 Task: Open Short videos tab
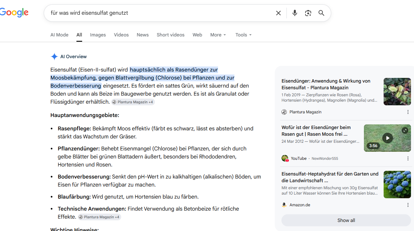click(x=171, y=35)
